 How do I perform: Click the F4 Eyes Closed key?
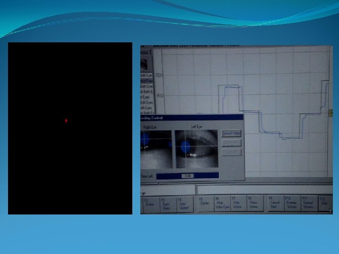[x=185, y=204]
